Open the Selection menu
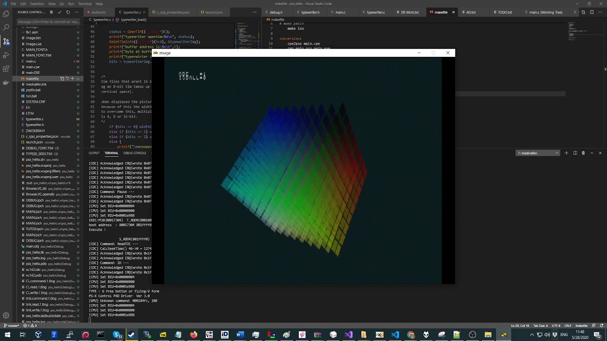The width and height of the screenshot is (607, 341). click(37, 4)
